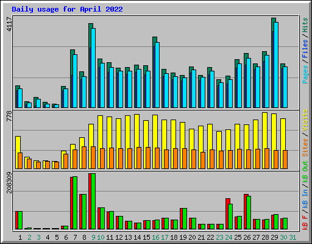Viewport: 312px width, 244px height.
Task: Click day 23 on the x-axis
Action: pyautogui.click(x=219, y=237)
